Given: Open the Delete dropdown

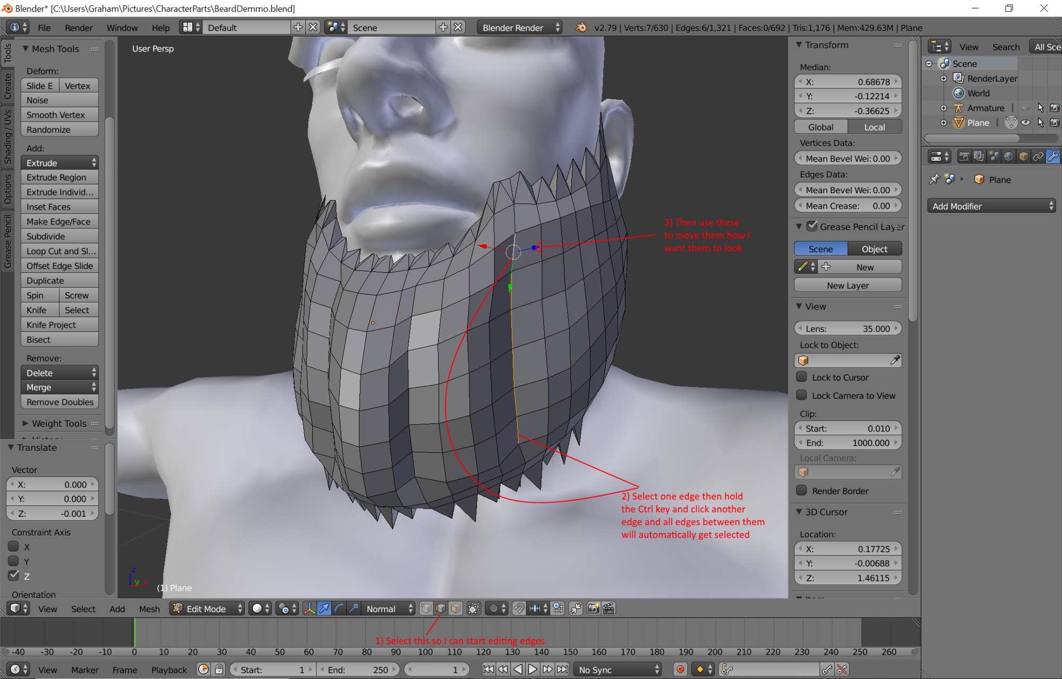Looking at the screenshot, I should tap(59, 373).
